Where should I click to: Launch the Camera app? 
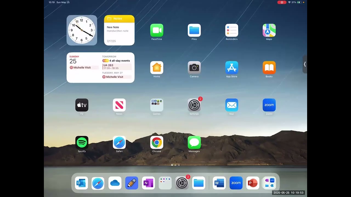194,68
